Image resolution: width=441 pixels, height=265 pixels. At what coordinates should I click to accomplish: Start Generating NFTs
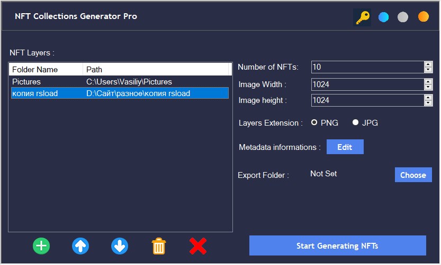[x=338, y=245]
